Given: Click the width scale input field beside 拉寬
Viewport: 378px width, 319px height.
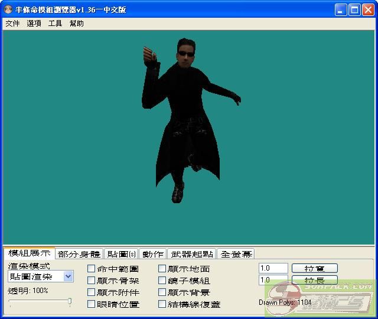Looking at the screenshot, I should (273, 268).
